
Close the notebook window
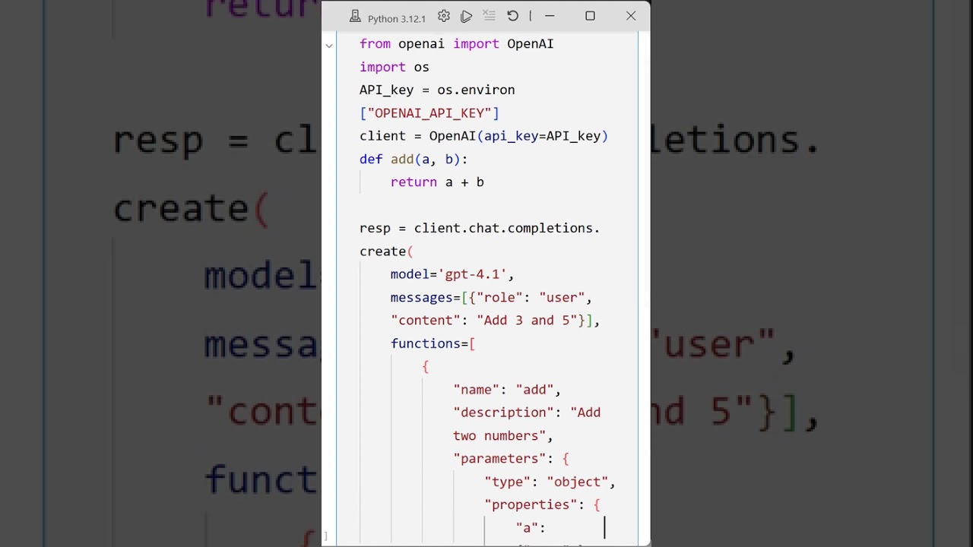tap(631, 16)
